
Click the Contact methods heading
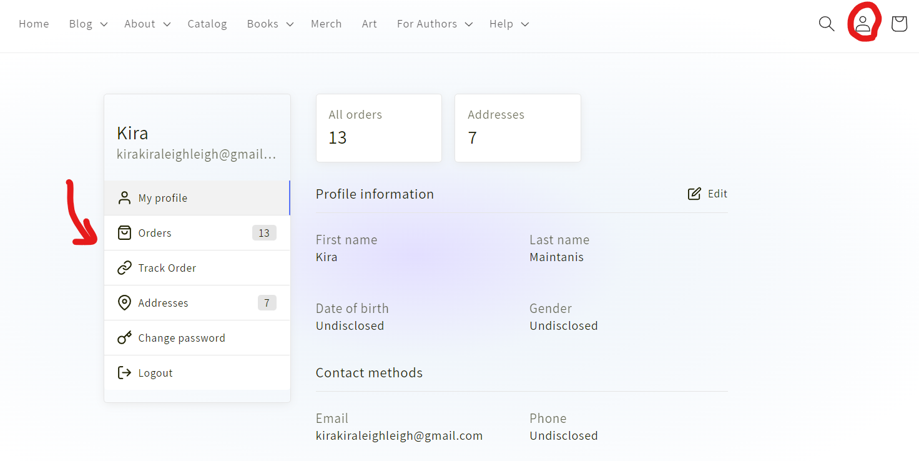(x=369, y=373)
